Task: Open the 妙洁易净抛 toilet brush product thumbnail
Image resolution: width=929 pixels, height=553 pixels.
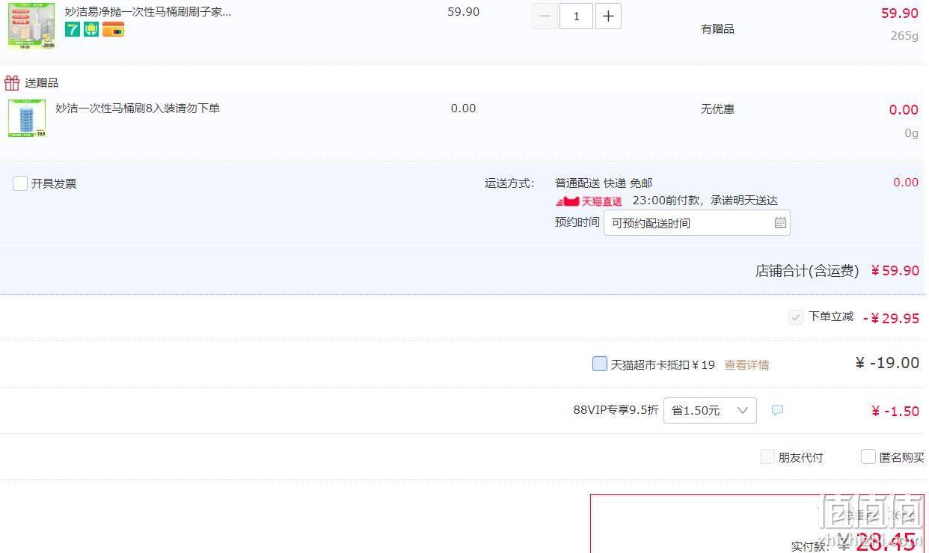Action: click(31, 25)
